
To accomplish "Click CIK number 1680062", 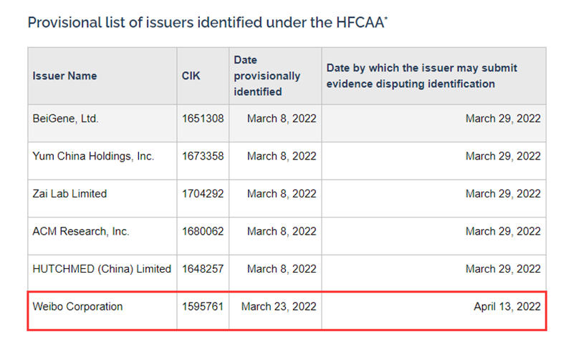I will [x=203, y=231].
